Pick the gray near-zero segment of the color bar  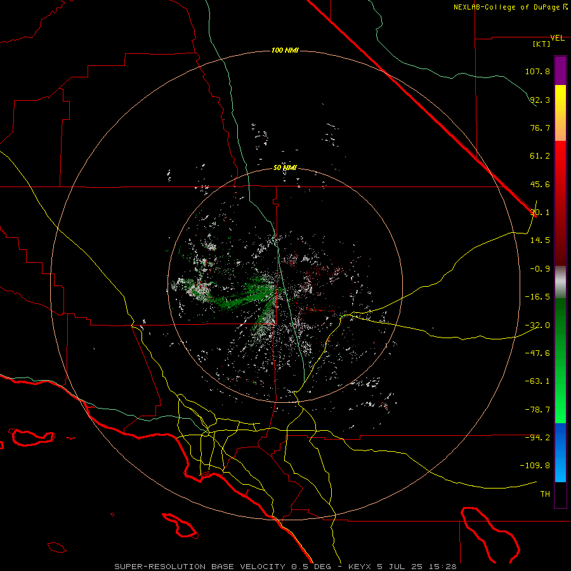(x=560, y=282)
